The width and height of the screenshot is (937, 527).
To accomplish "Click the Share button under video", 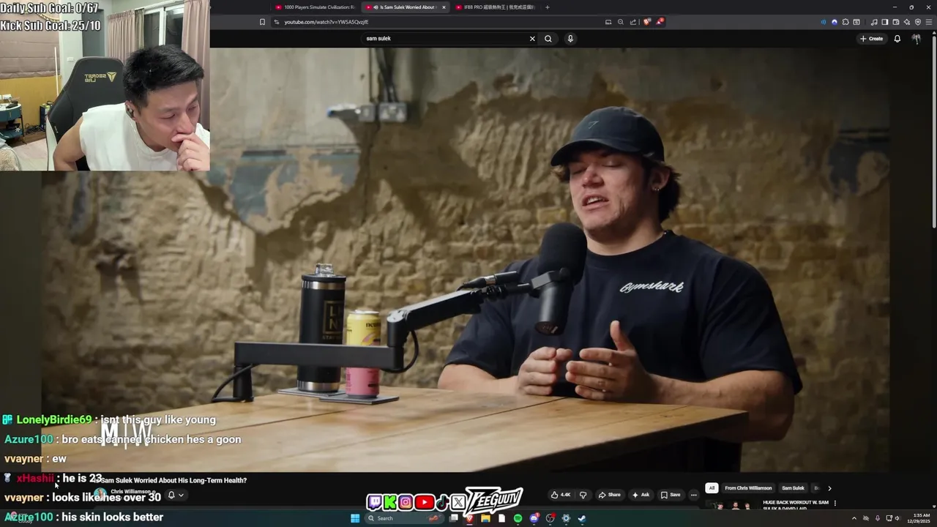I will coord(609,495).
